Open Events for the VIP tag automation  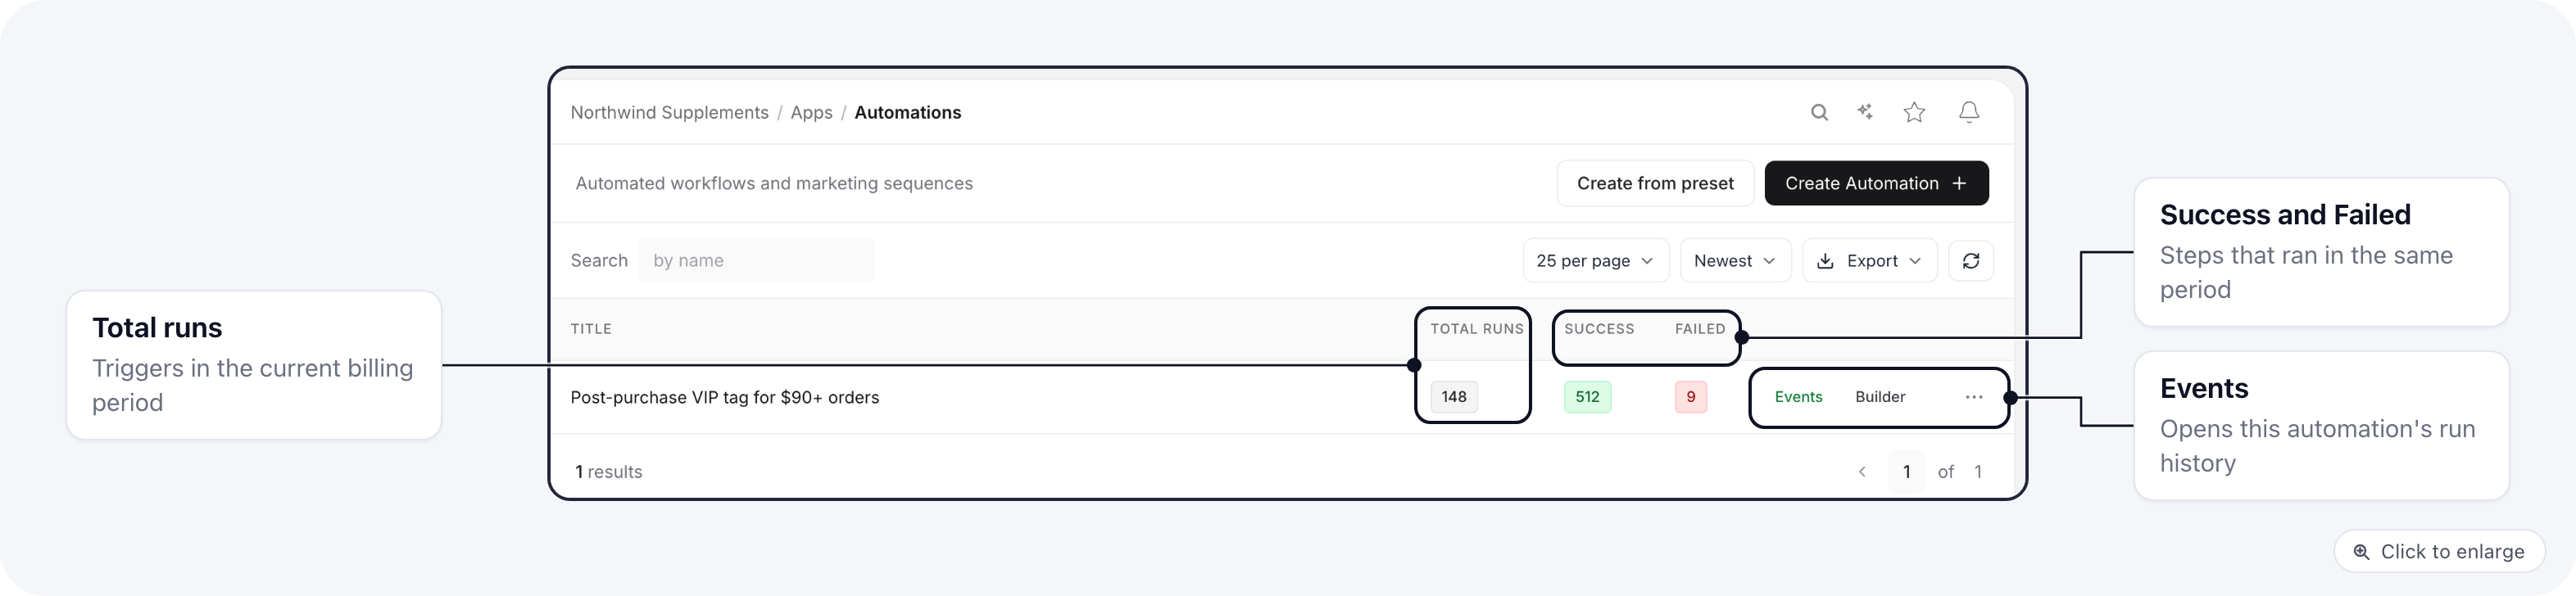[x=1798, y=397]
